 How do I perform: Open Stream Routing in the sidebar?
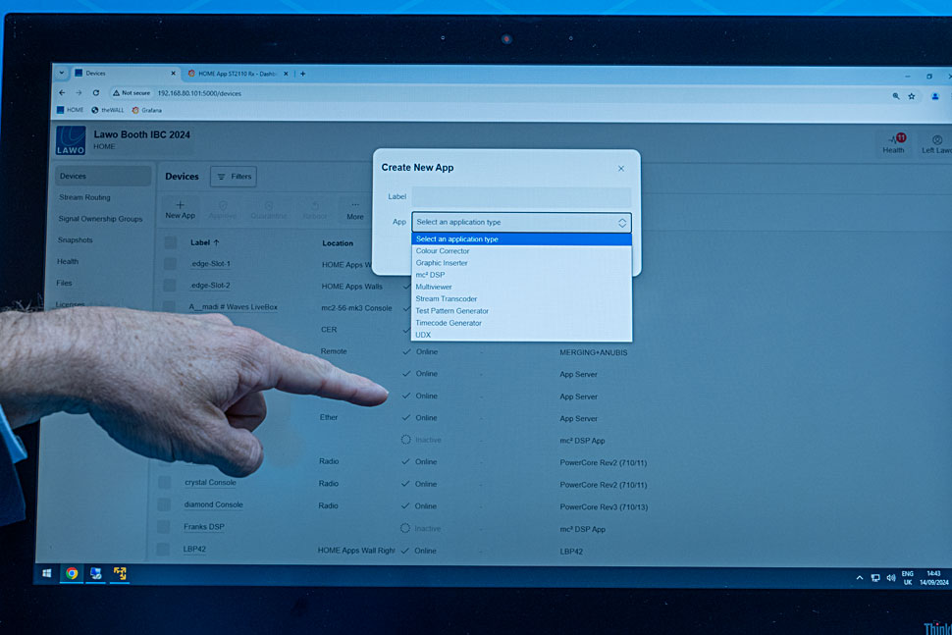84,197
